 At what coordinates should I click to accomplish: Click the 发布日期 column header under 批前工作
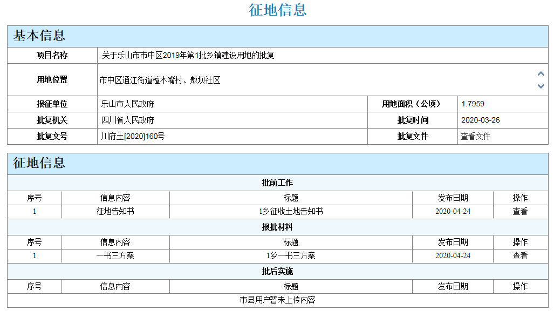tap(453, 198)
